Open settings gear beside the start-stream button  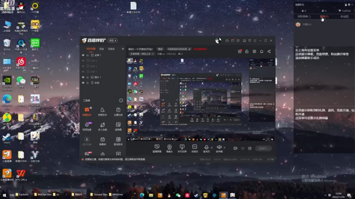tap(250, 148)
